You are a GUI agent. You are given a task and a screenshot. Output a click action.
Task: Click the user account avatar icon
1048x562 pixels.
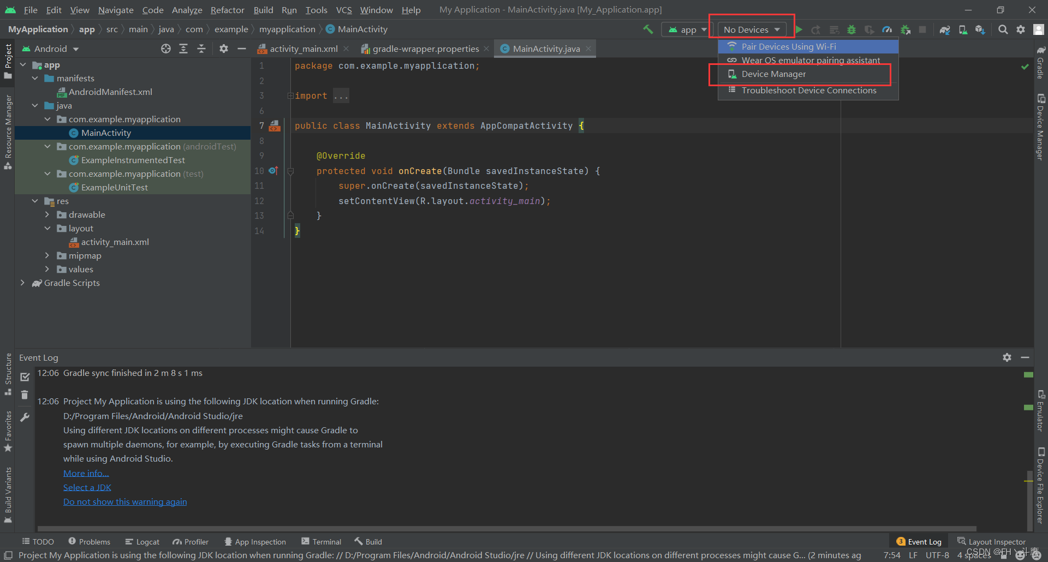tap(1039, 29)
